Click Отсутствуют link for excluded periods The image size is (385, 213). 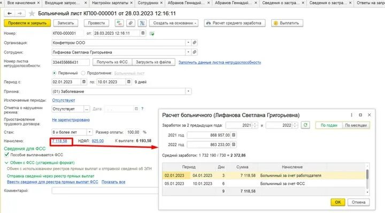click(x=64, y=100)
